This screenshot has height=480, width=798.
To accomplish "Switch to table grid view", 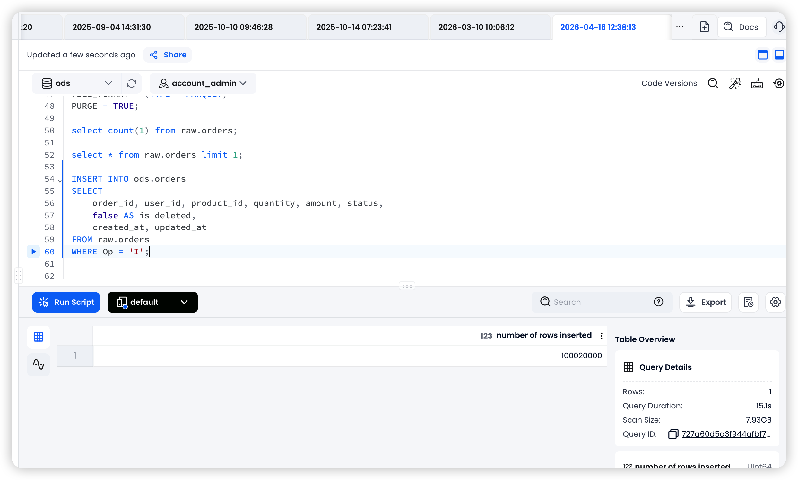I will [x=39, y=337].
